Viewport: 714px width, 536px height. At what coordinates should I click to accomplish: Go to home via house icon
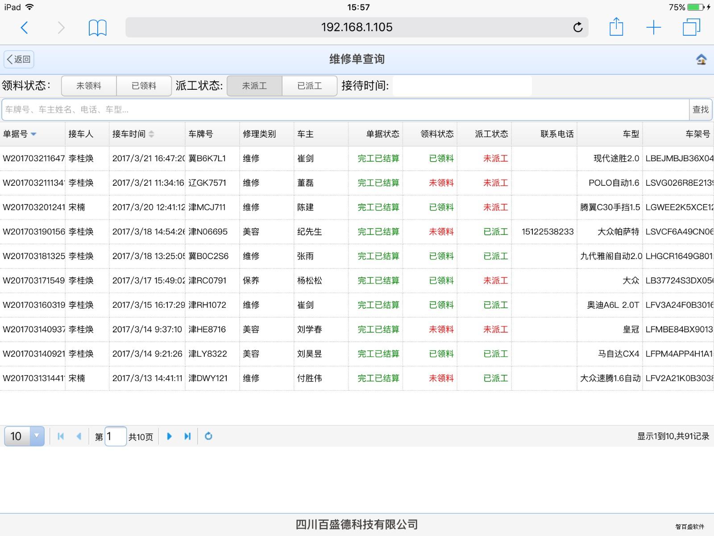(x=702, y=59)
